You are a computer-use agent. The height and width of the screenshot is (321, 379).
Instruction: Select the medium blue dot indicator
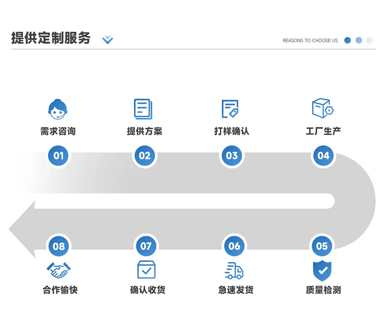pyautogui.click(x=359, y=40)
